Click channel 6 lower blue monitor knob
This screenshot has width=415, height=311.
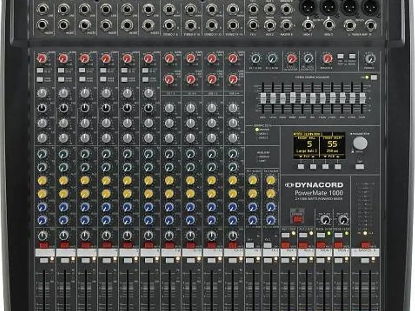(x=148, y=220)
